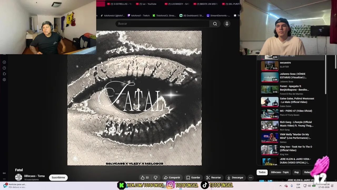
Task: Open Rich Gang Lifestyle video thumbnail
Action: pos(270,125)
